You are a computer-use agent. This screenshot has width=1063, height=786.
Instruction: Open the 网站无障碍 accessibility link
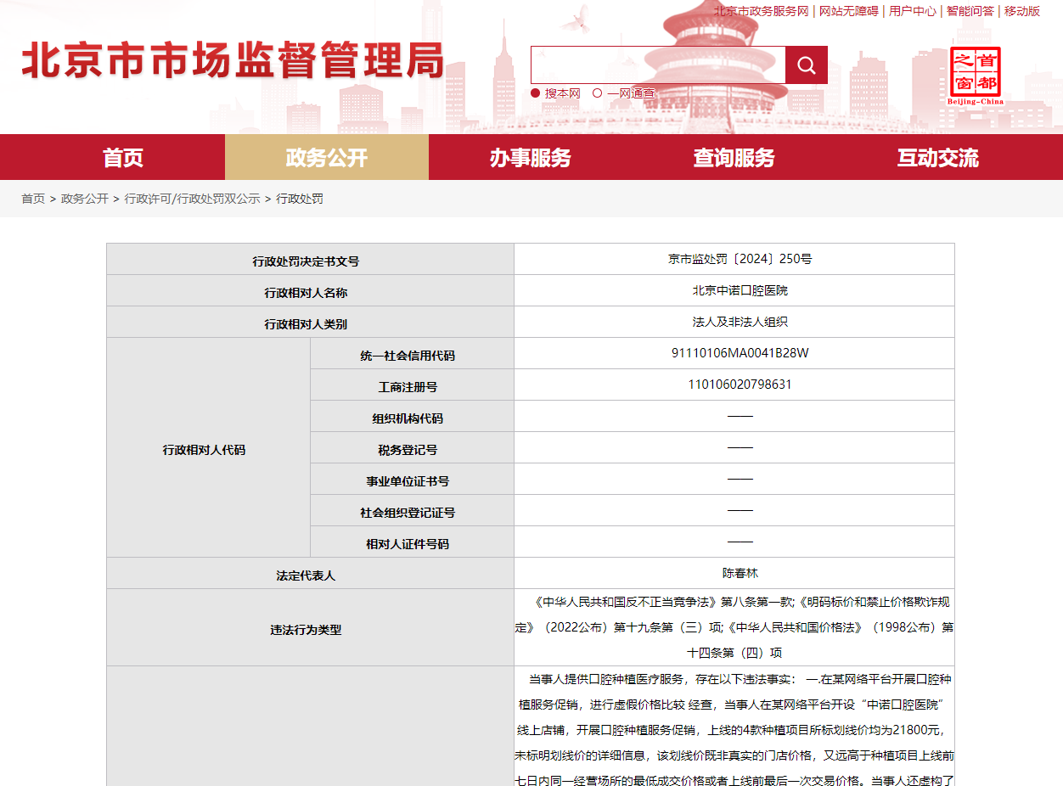coord(848,11)
